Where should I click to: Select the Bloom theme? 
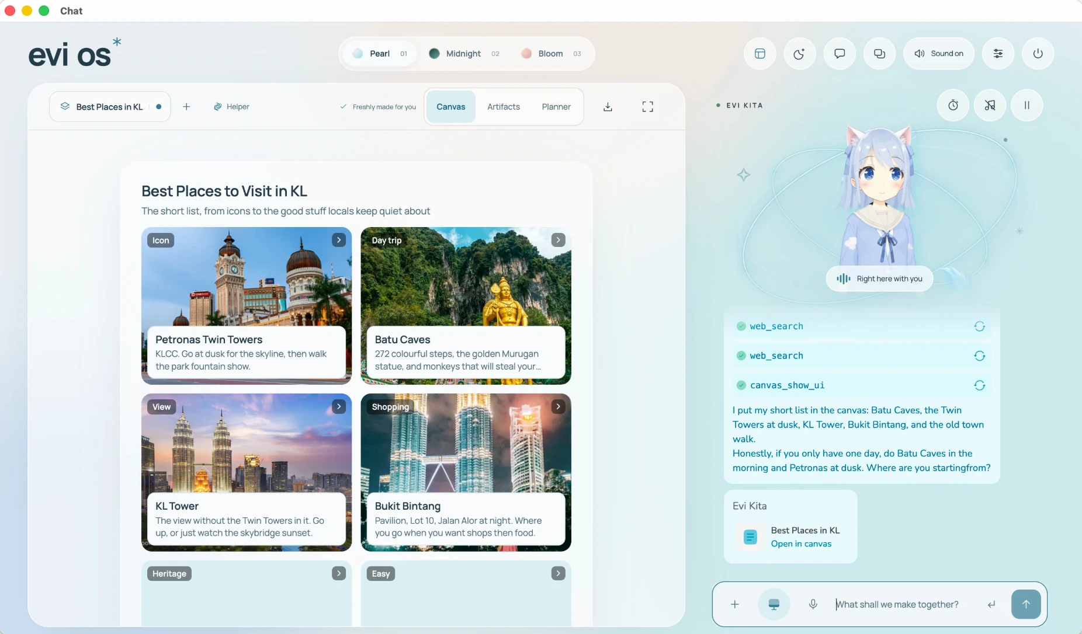point(551,54)
